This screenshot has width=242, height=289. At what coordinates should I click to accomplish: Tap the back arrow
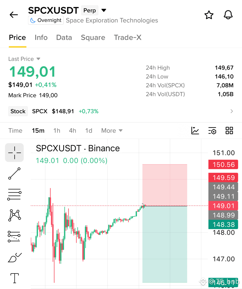14,15
